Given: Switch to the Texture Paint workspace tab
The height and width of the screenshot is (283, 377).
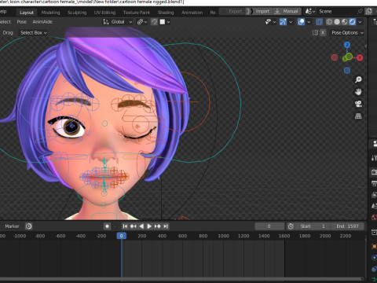Looking at the screenshot, I should click(137, 13).
